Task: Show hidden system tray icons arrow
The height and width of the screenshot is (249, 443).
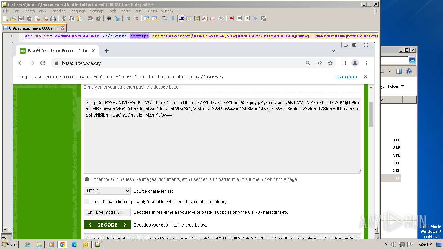Action: click(386, 245)
